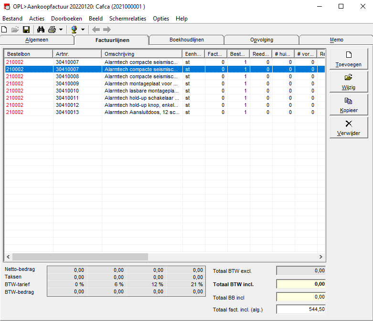Click 'Alarmtech lasbare montagepla...' description cell
Image resolution: width=373 pixels, height=321 pixels.
point(141,91)
